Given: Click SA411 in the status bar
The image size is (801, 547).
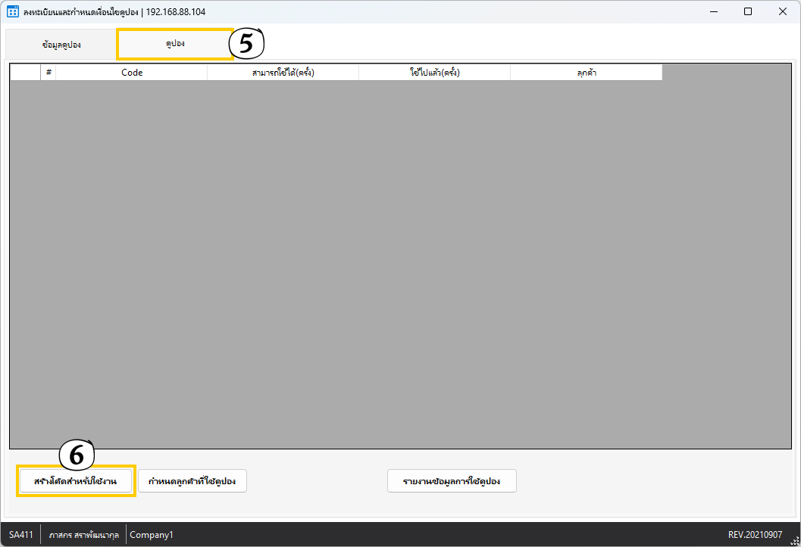Looking at the screenshot, I should (21, 535).
